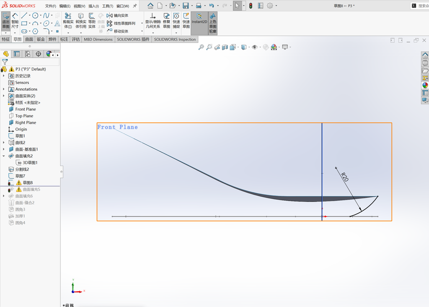Click the Section View icon
The height and width of the screenshot is (307, 429).
225,47
